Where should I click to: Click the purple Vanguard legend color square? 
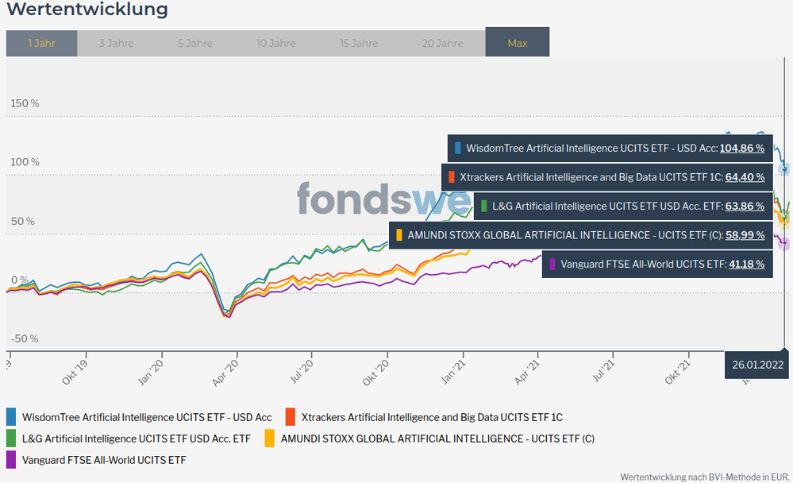click(11, 459)
